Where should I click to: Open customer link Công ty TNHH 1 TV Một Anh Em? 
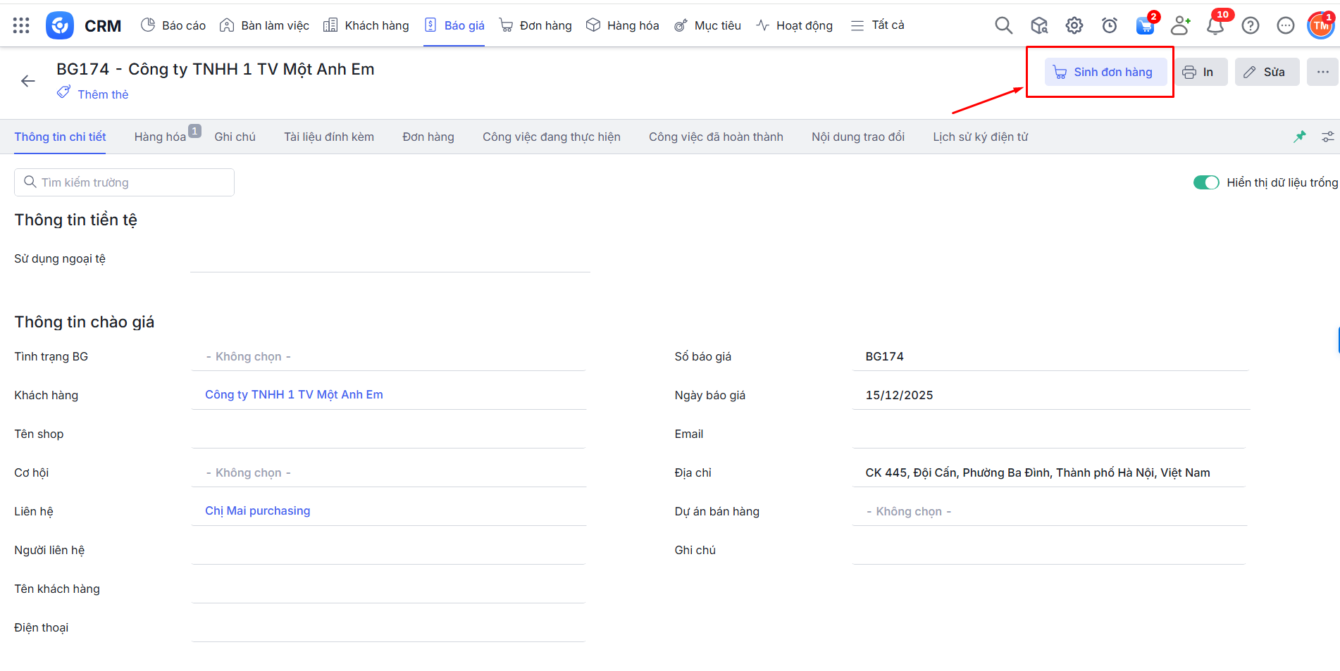pyautogui.click(x=294, y=395)
